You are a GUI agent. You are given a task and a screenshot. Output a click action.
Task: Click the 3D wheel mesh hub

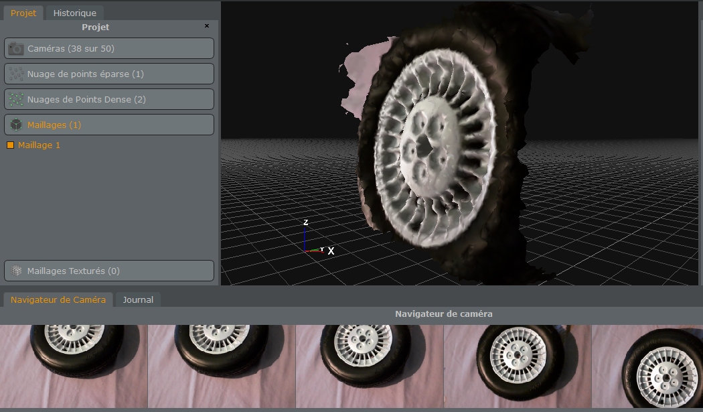(x=431, y=148)
